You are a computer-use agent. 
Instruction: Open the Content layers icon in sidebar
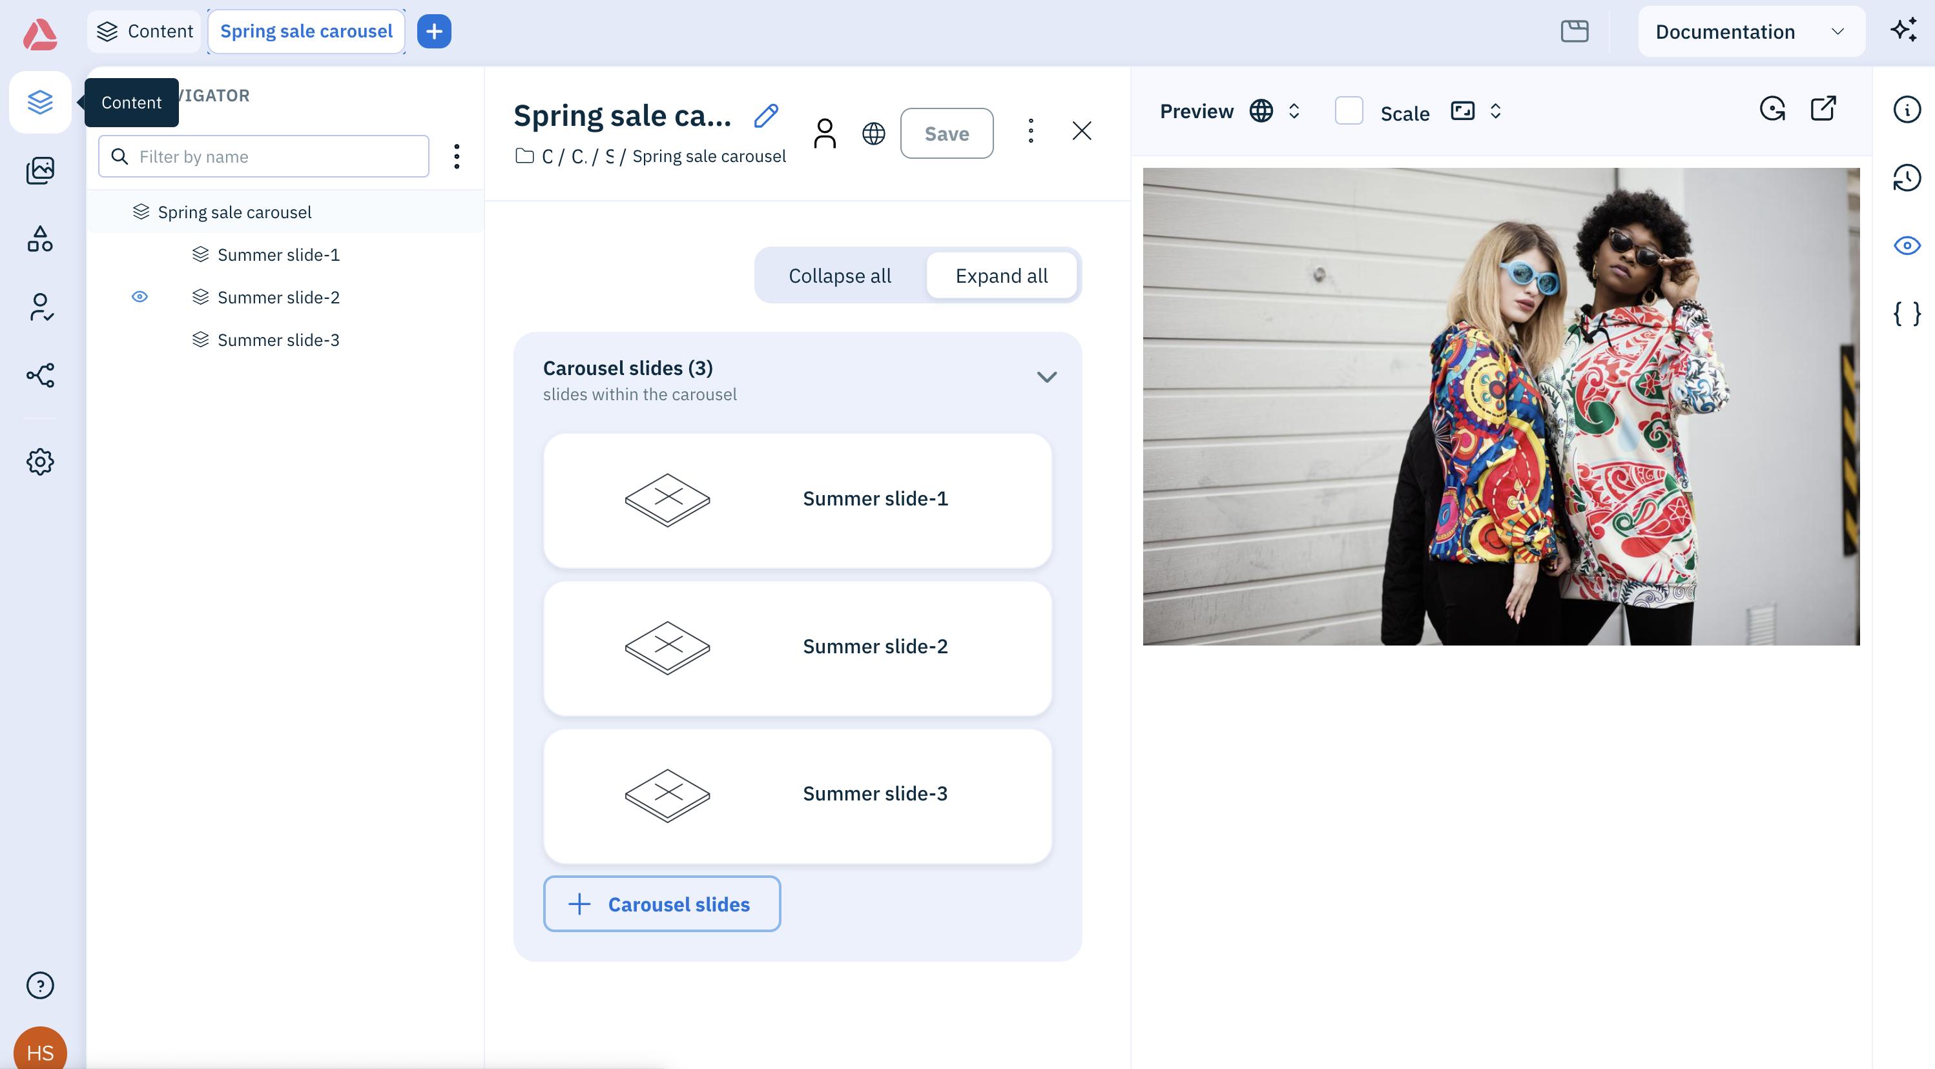(40, 102)
